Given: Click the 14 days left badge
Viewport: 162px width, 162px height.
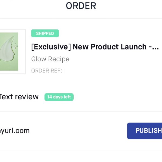Looking at the screenshot, I should [x=59, y=97].
